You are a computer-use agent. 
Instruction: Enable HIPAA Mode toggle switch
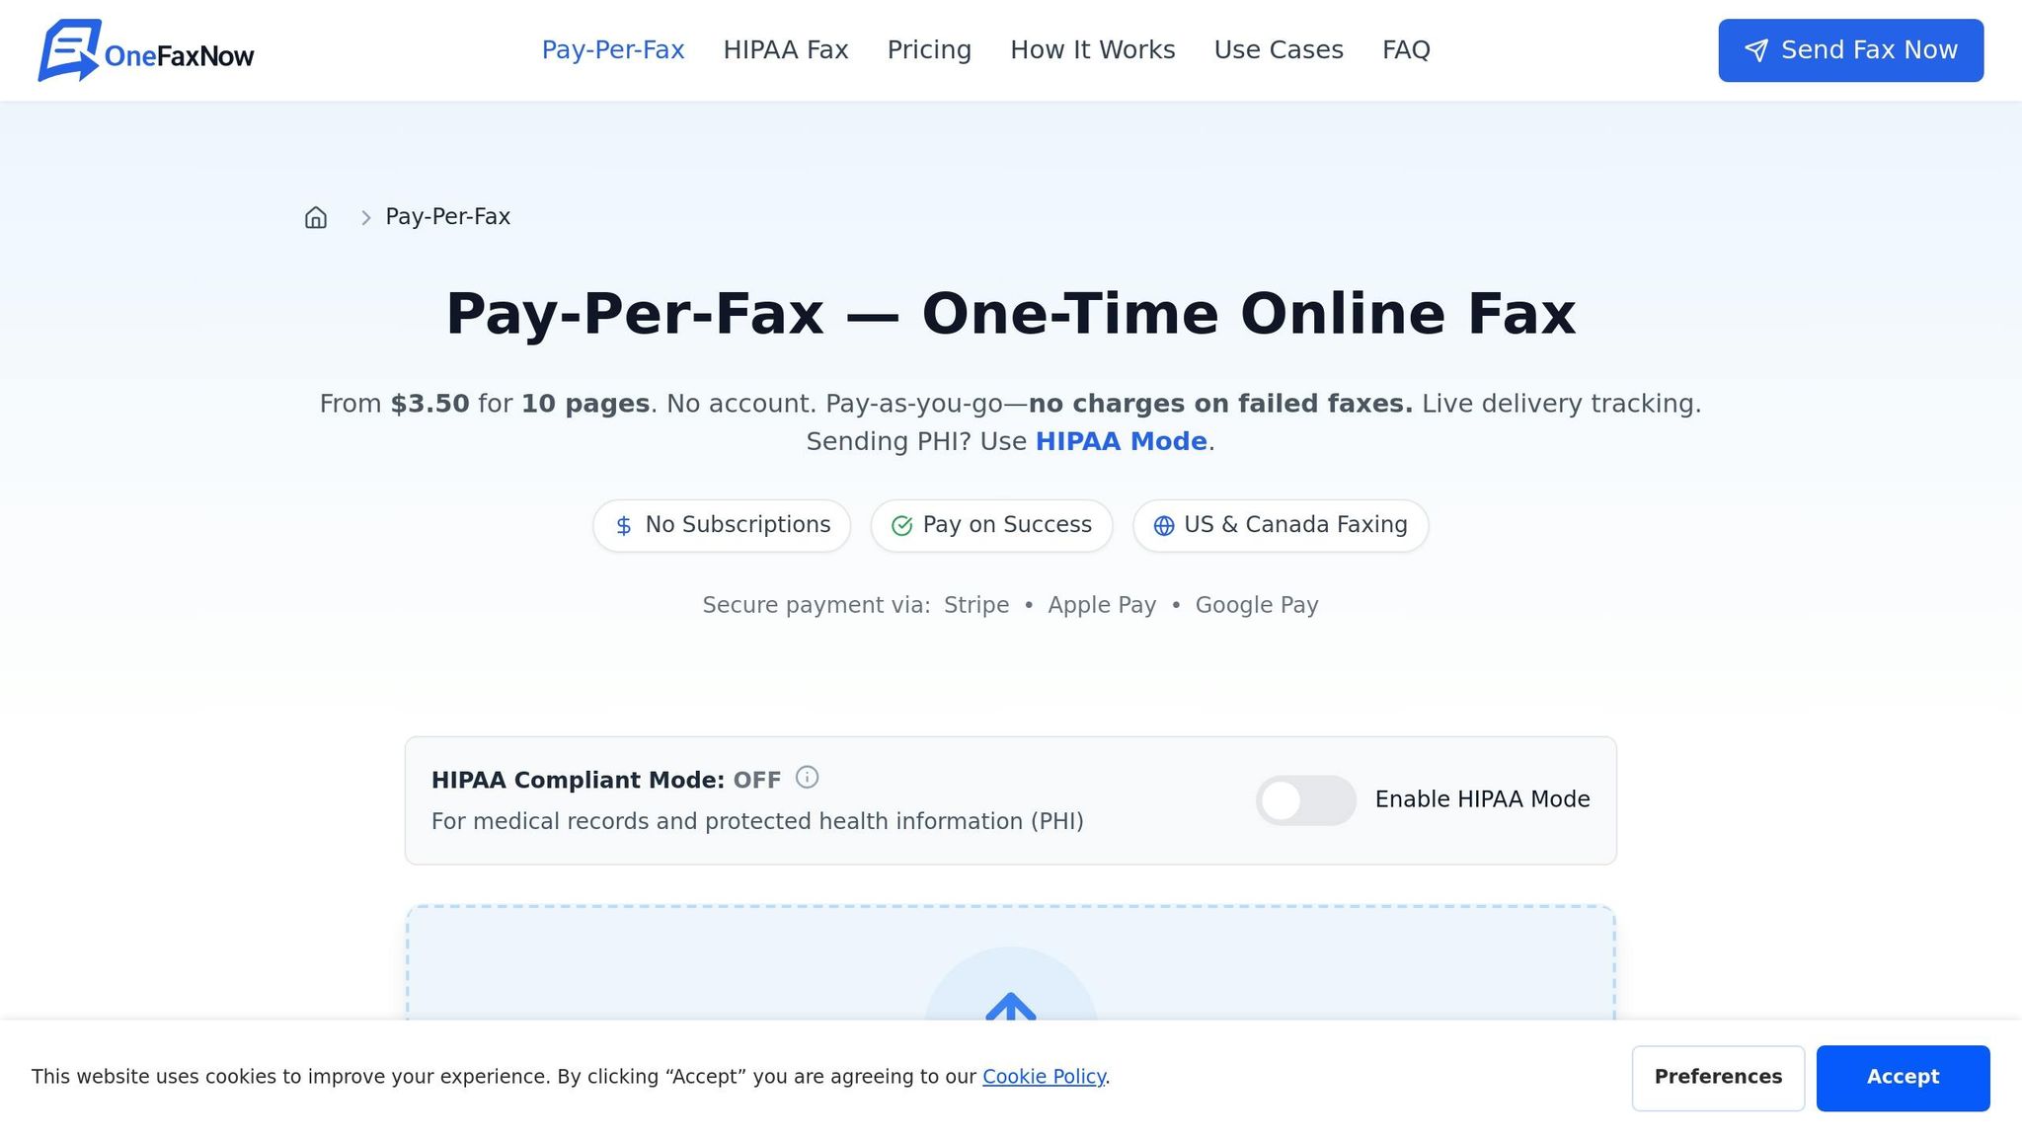pyautogui.click(x=1305, y=799)
